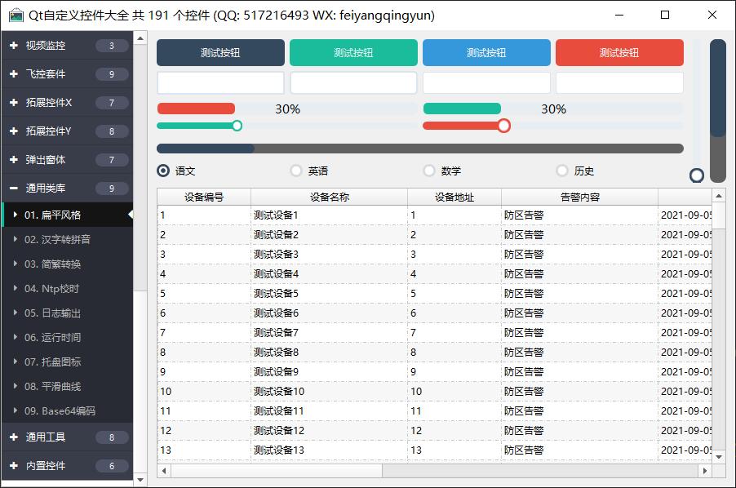
Task: Click the table's horizontal scroll right arrow
Action: tap(704, 471)
